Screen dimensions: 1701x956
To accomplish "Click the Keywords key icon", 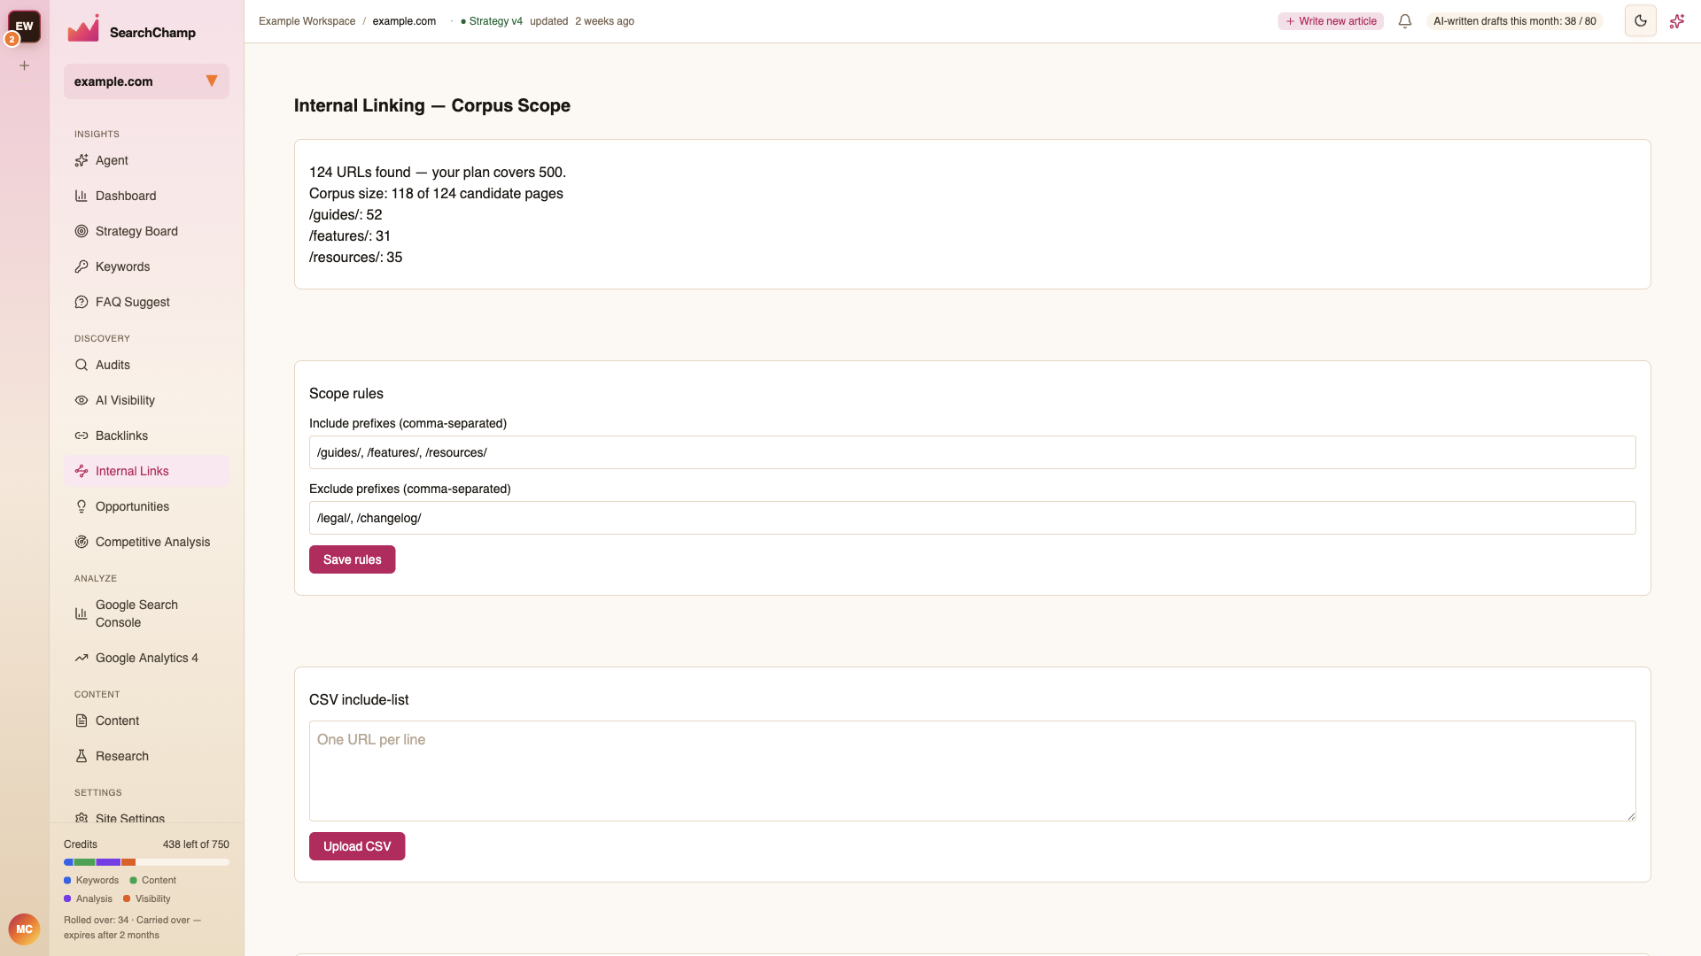I will [x=82, y=266].
